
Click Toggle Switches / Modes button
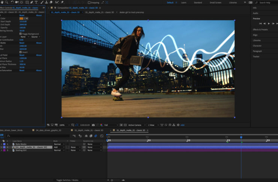[67, 180]
